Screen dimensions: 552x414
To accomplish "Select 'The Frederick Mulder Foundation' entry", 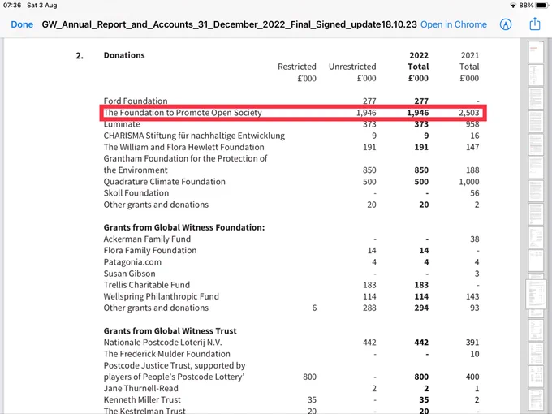I will (167, 354).
